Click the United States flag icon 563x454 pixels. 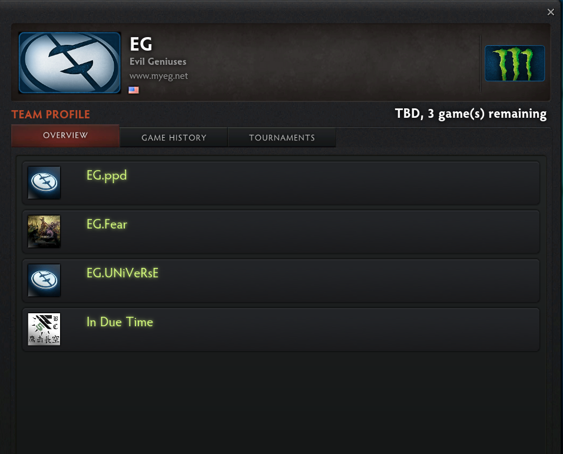[134, 90]
